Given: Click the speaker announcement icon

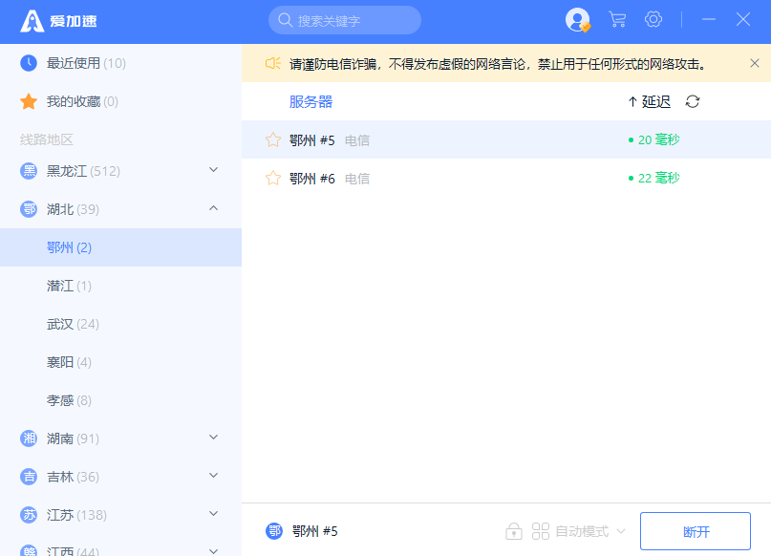Looking at the screenshot, I should 272,64.
